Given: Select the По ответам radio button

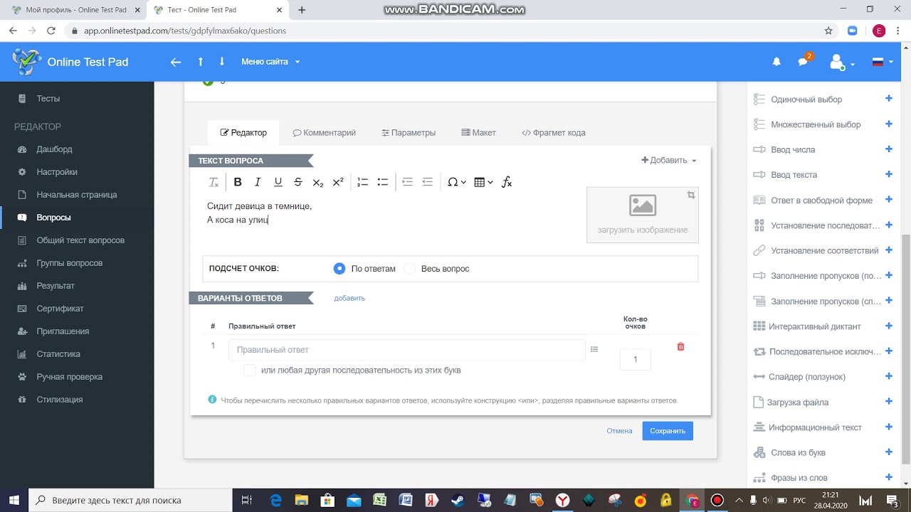Looking at the screenshot, I should (339, 269).
